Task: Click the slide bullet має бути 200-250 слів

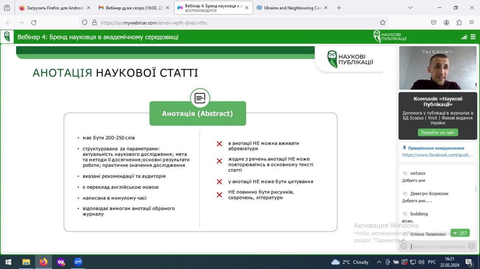Action: (x=109, y=138)
